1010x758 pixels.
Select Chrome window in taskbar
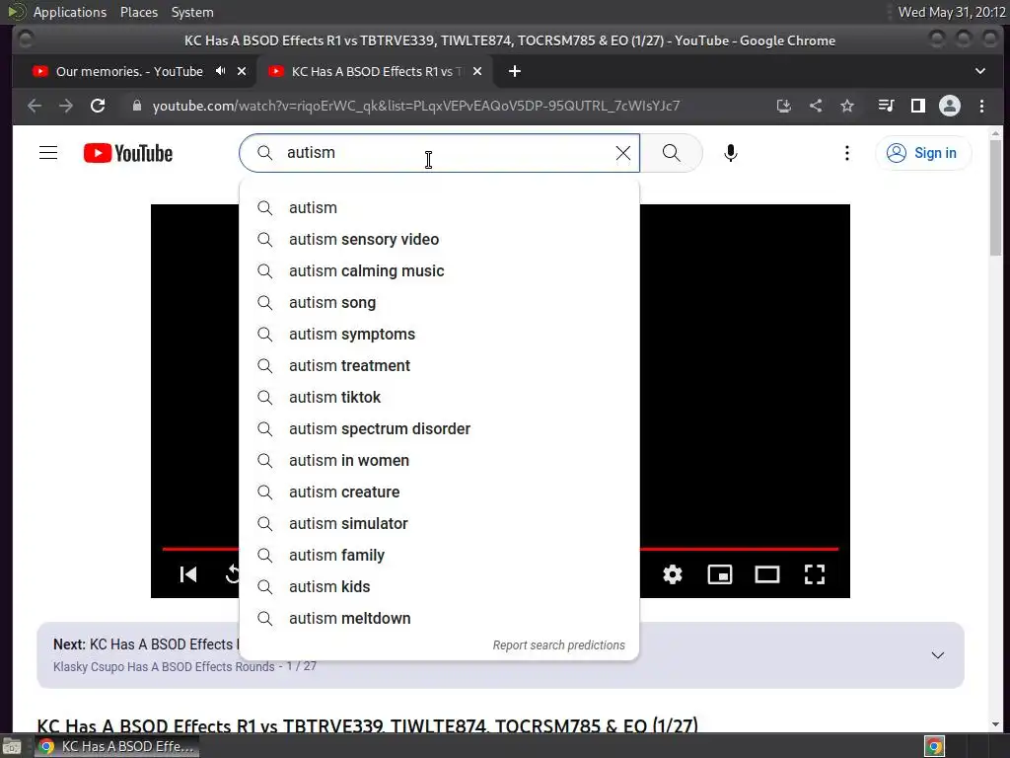[117, 746]
